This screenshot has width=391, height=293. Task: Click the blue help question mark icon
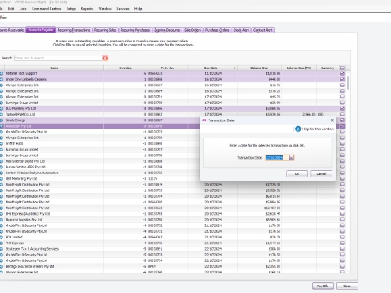(297, 129)
